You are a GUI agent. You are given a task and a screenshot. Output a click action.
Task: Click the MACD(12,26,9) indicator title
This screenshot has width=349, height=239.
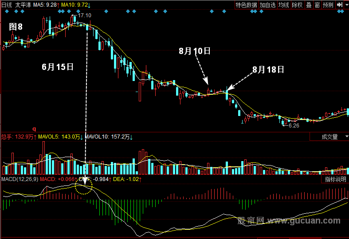click(x=20, y=179)
